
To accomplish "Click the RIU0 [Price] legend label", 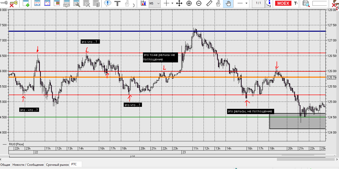I will [16, 144].
